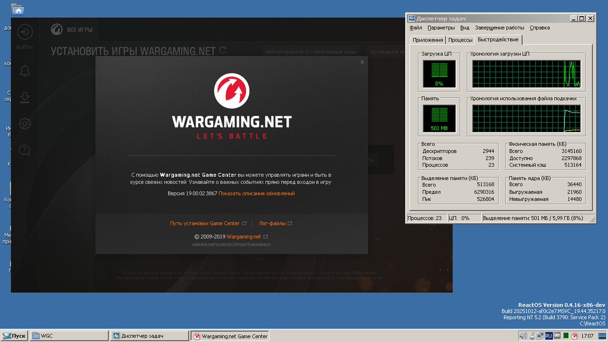608x342 pixels.
Task: Click status bar ЦП: 0% entry
Action: (464, 218)
